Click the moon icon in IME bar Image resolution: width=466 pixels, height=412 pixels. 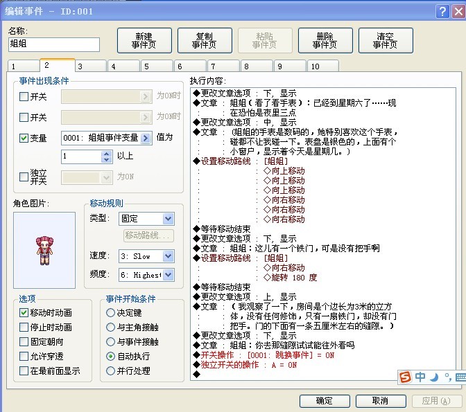point(435,377)
